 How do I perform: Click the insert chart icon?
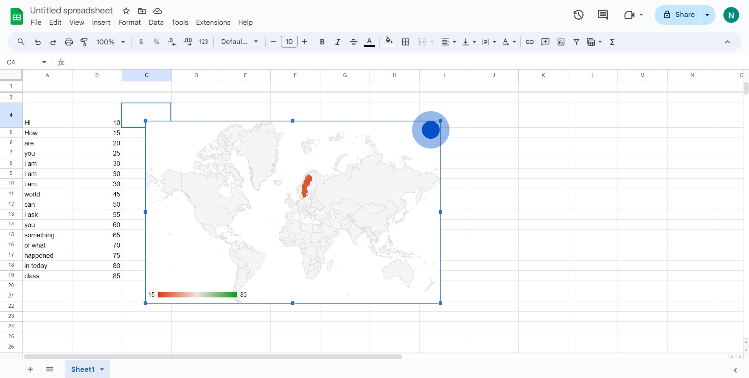click(561, 42)
